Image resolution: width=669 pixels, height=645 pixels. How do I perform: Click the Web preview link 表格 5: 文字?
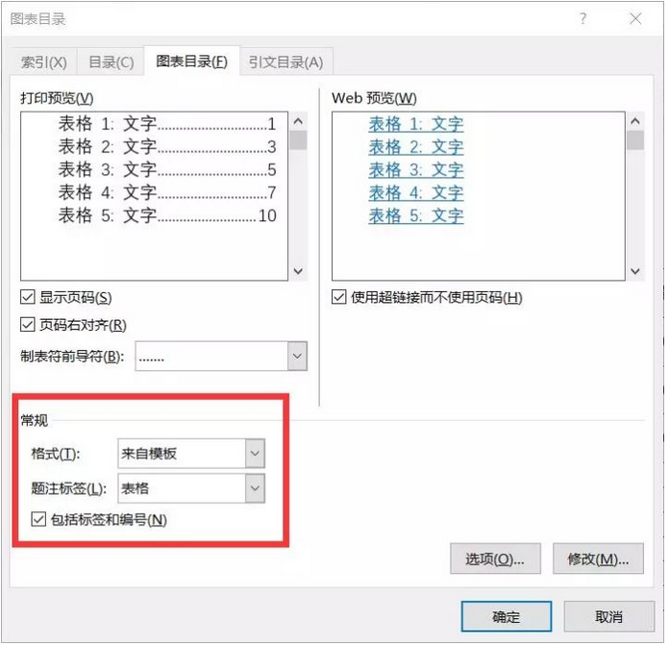pos(416,216)
